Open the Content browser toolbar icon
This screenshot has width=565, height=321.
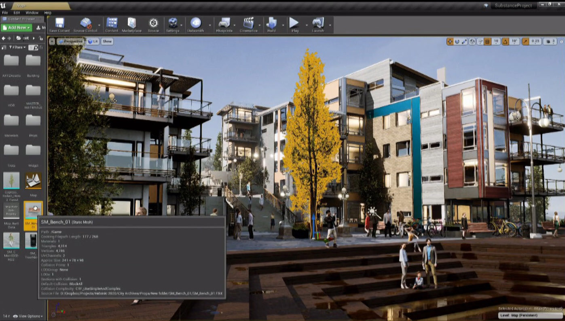pyautogui.click(x=112, y=23)
